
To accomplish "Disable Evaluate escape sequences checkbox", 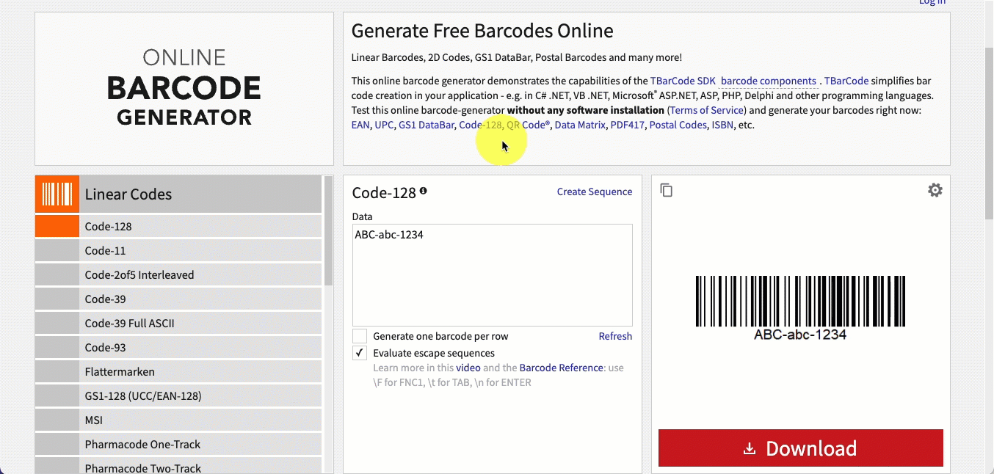I will (x=360, y=353).
